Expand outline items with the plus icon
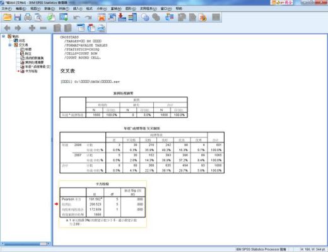Image resolution: width=328 pixels, height=252 pixels. (32, 28)
